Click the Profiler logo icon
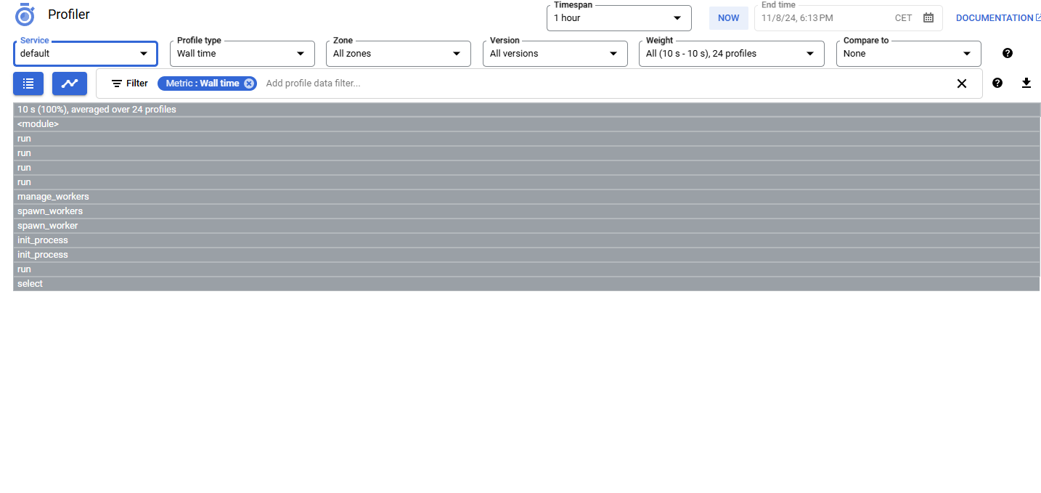1041x493 pixels. (25, 15)
